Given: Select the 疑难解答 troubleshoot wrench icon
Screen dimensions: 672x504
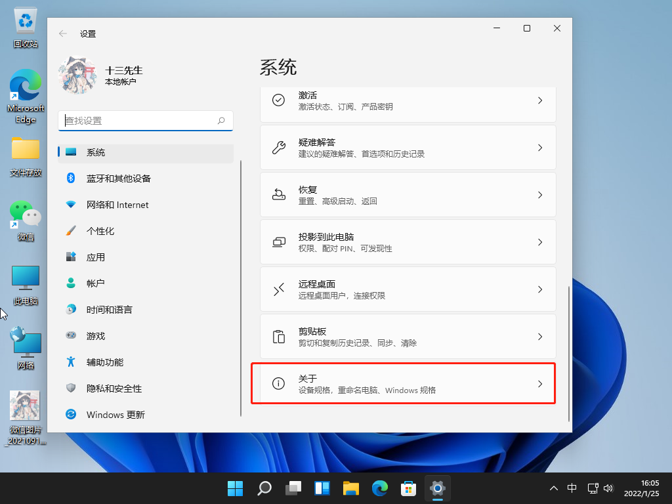Looking at the screenshot, I should pyautogui.click(x=279, y=146).
